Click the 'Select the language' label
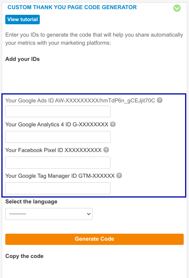Screen dimensions: 189x278 tap(31, 202)
